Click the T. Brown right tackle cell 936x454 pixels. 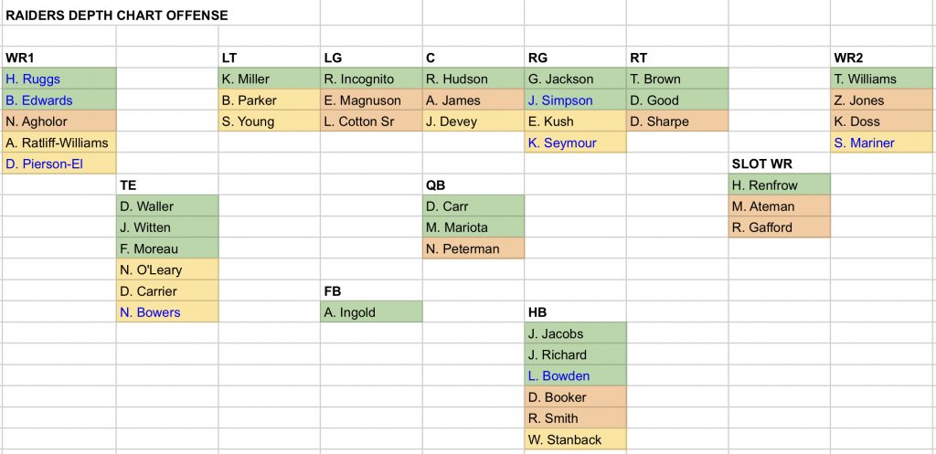coord(677,79)
